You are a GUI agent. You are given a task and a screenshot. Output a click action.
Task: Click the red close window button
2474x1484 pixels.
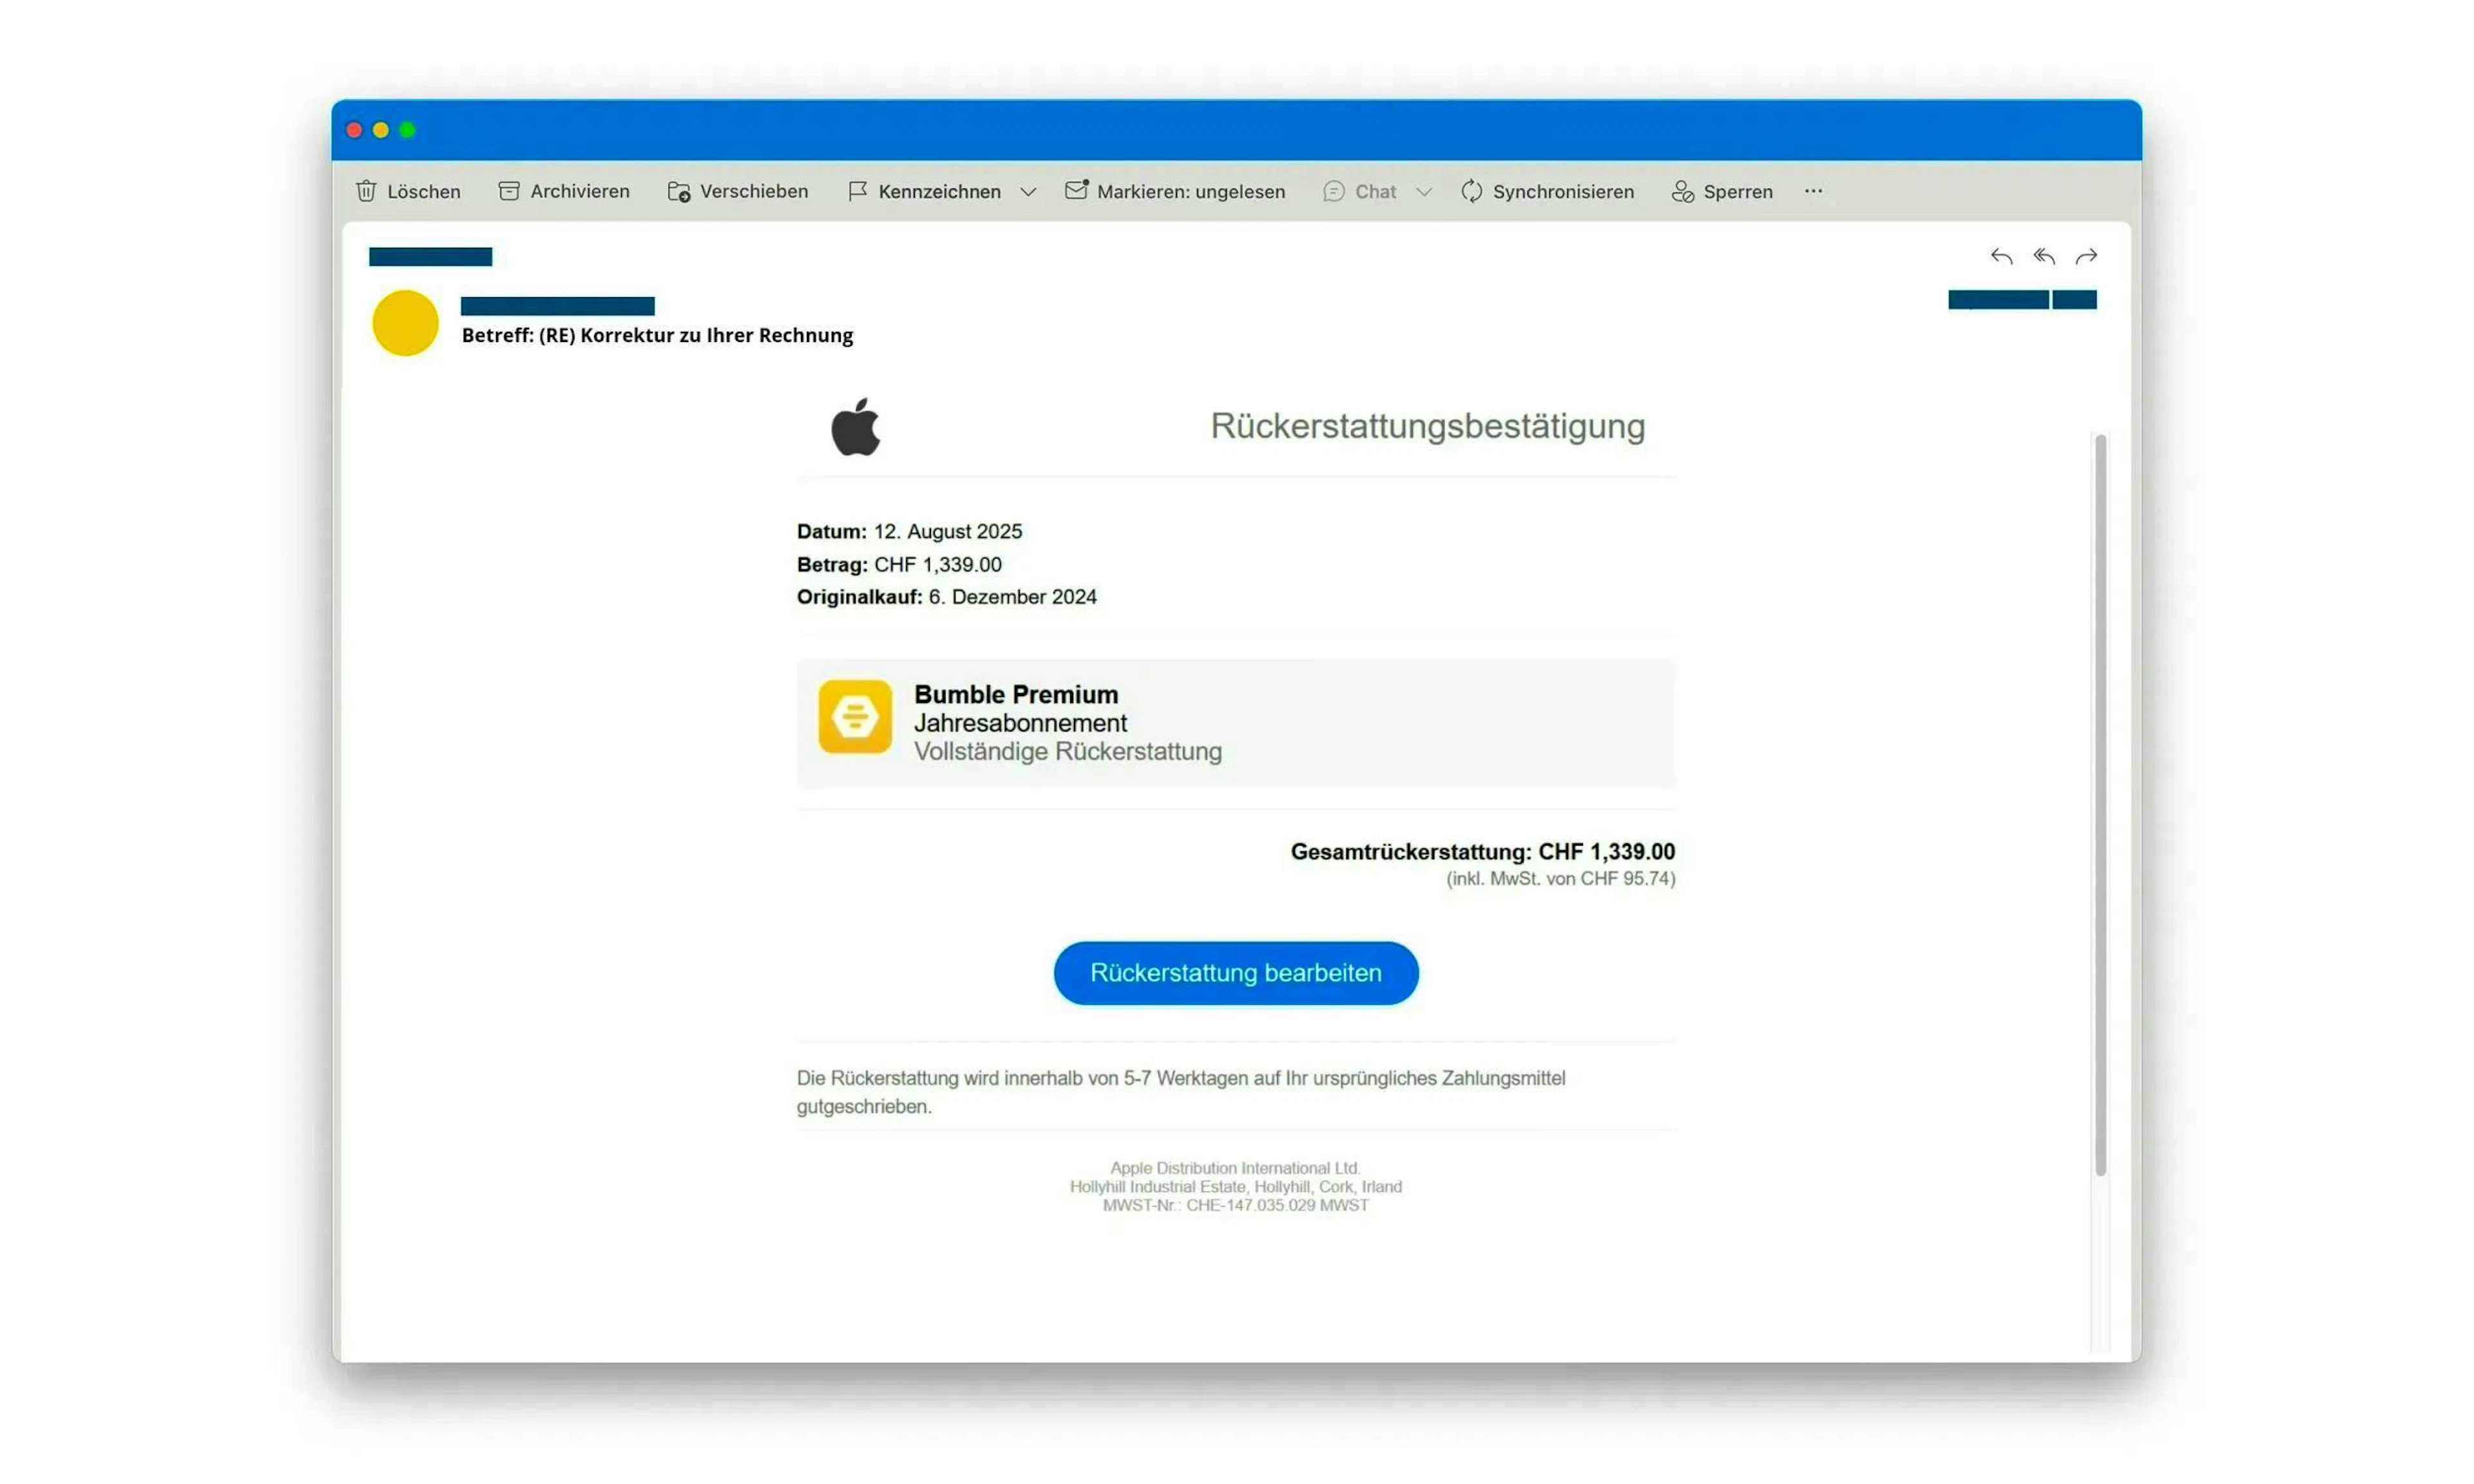point(353,130)
